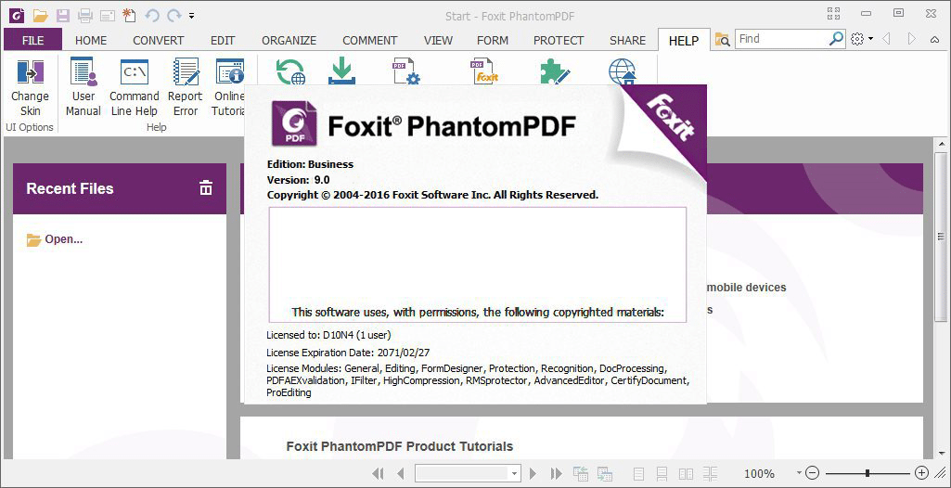Click into the Find search field
This screenshot has width=951, height=488.
(781, 39)
